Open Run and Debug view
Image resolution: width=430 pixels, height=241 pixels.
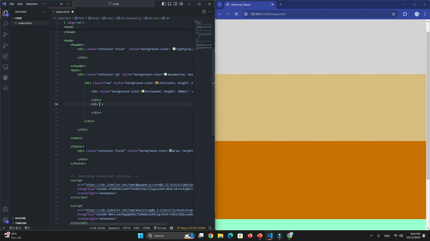[x=5, y=45]
